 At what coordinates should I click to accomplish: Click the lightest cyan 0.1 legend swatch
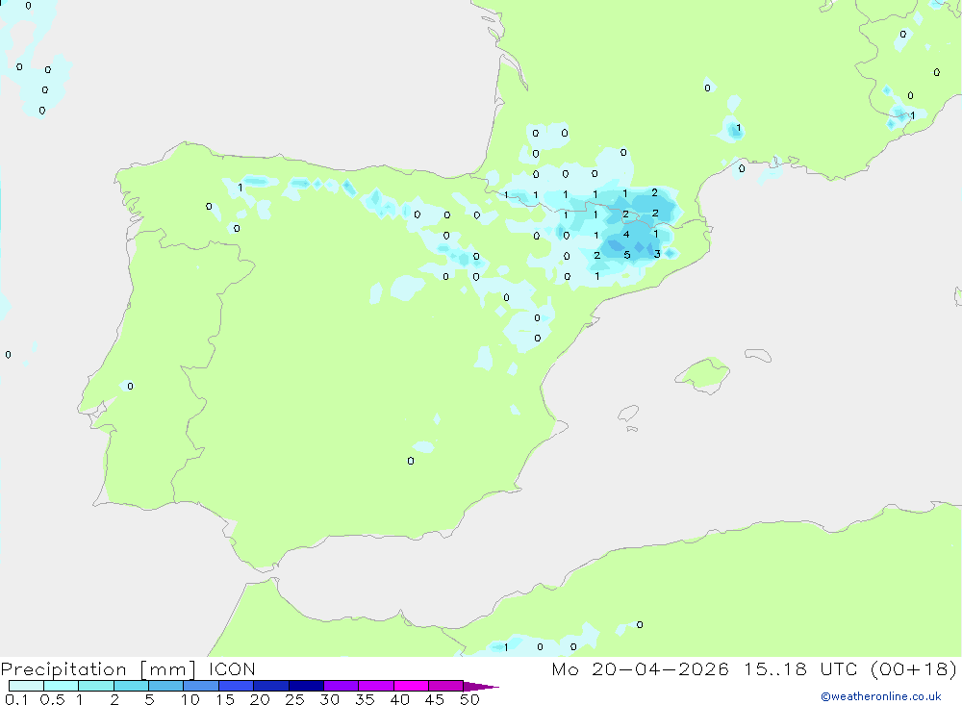coord(26,686)
